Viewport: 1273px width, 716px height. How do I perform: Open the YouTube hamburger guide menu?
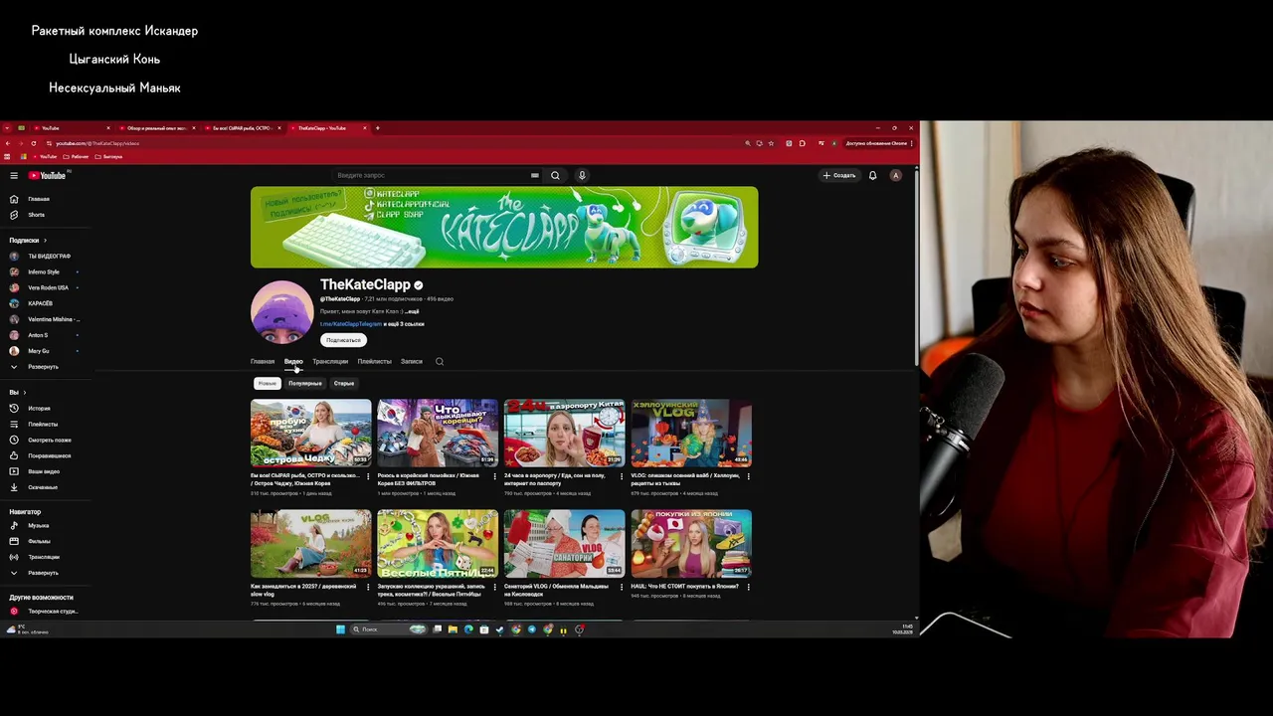click(x=14, y=175)
